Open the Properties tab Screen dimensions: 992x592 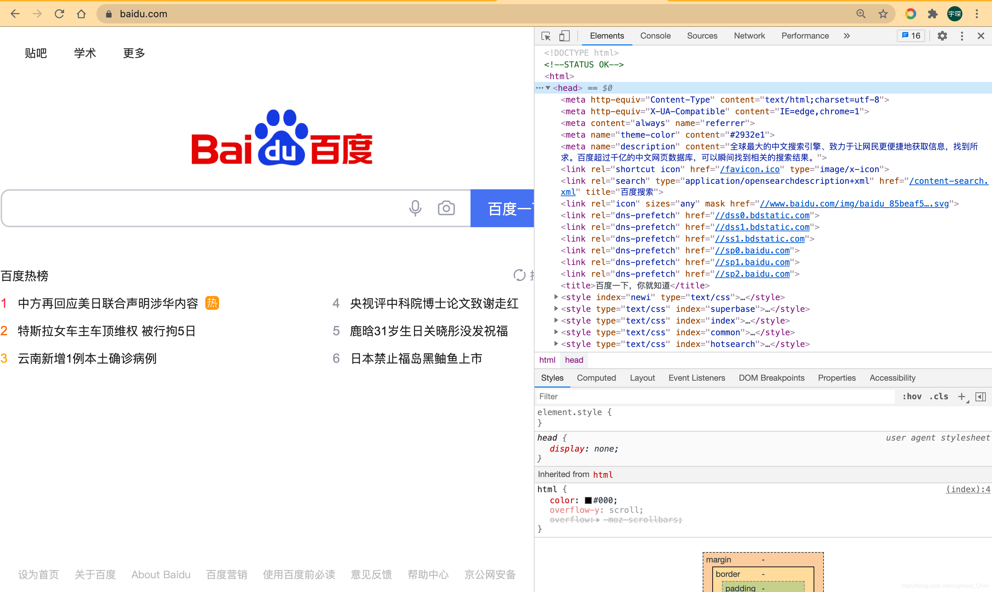tap(837, 378)
